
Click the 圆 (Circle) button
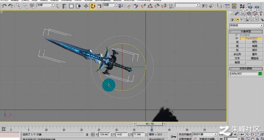237,46
